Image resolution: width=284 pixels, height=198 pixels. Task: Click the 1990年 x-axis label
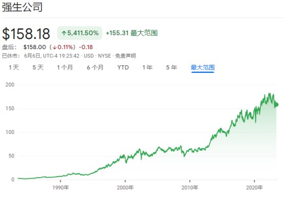point(60,188)
